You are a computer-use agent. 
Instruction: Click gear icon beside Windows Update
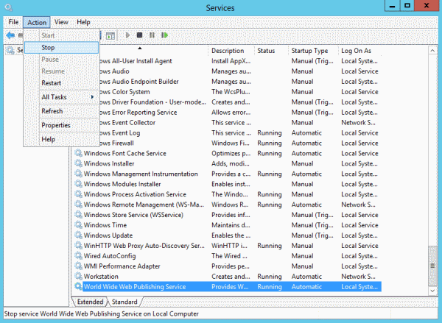pos(78,235)
